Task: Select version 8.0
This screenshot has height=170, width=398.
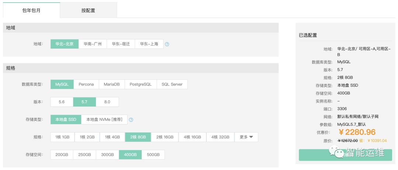Action: [x=107, y=102]
